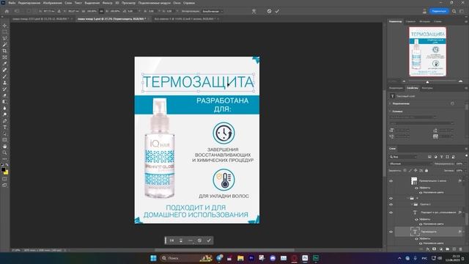Open the search icon at top right
The width and height of the screenshot is (469, 264).
coord(454,11)
